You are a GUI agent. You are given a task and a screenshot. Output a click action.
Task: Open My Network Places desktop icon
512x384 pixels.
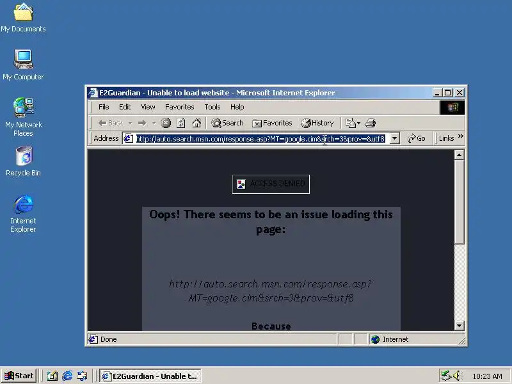tap(23, 116)
